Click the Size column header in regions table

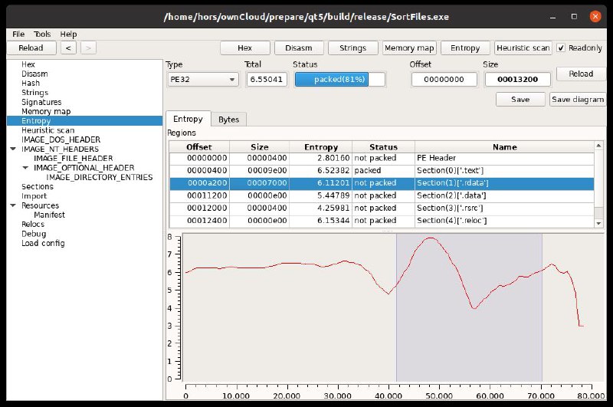coord(260,147)
